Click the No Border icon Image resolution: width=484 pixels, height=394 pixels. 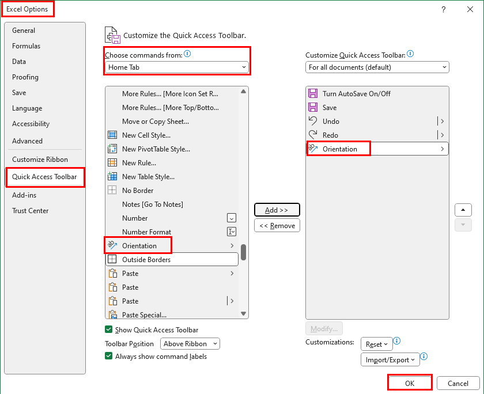point(112,190)
